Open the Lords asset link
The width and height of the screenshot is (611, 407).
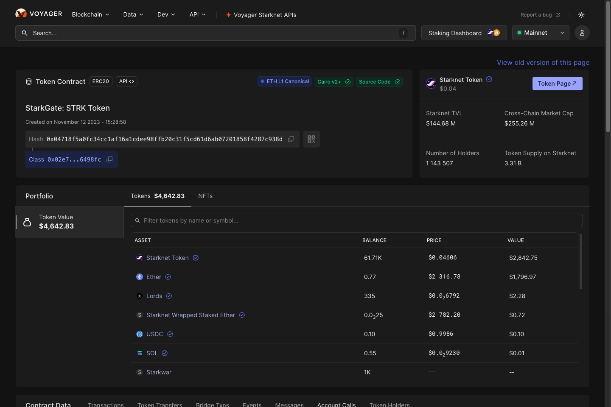[154, 296]
